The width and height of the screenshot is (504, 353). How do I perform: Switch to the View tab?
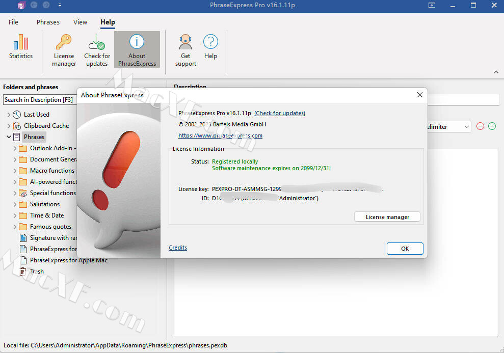tap(80, 22)
